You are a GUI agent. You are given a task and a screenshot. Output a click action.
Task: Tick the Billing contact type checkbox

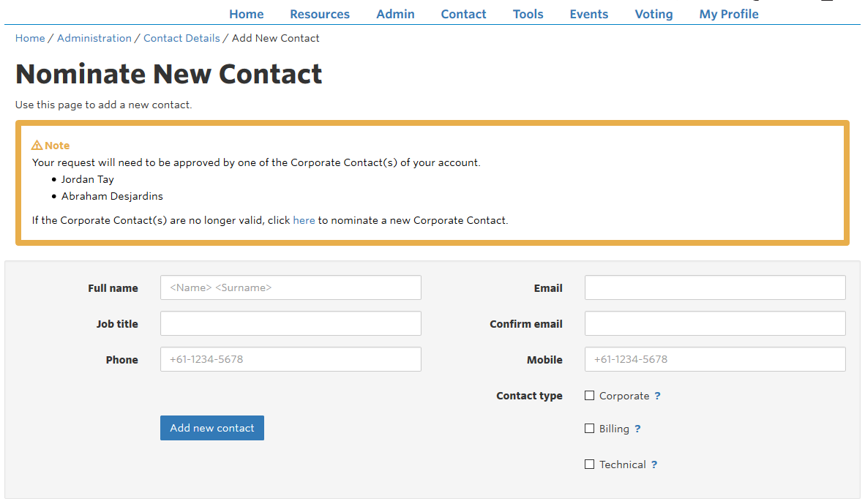click(589, 429)
